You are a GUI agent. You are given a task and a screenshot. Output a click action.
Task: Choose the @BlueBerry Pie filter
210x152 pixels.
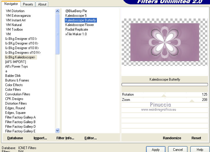[x=76, y=11]
